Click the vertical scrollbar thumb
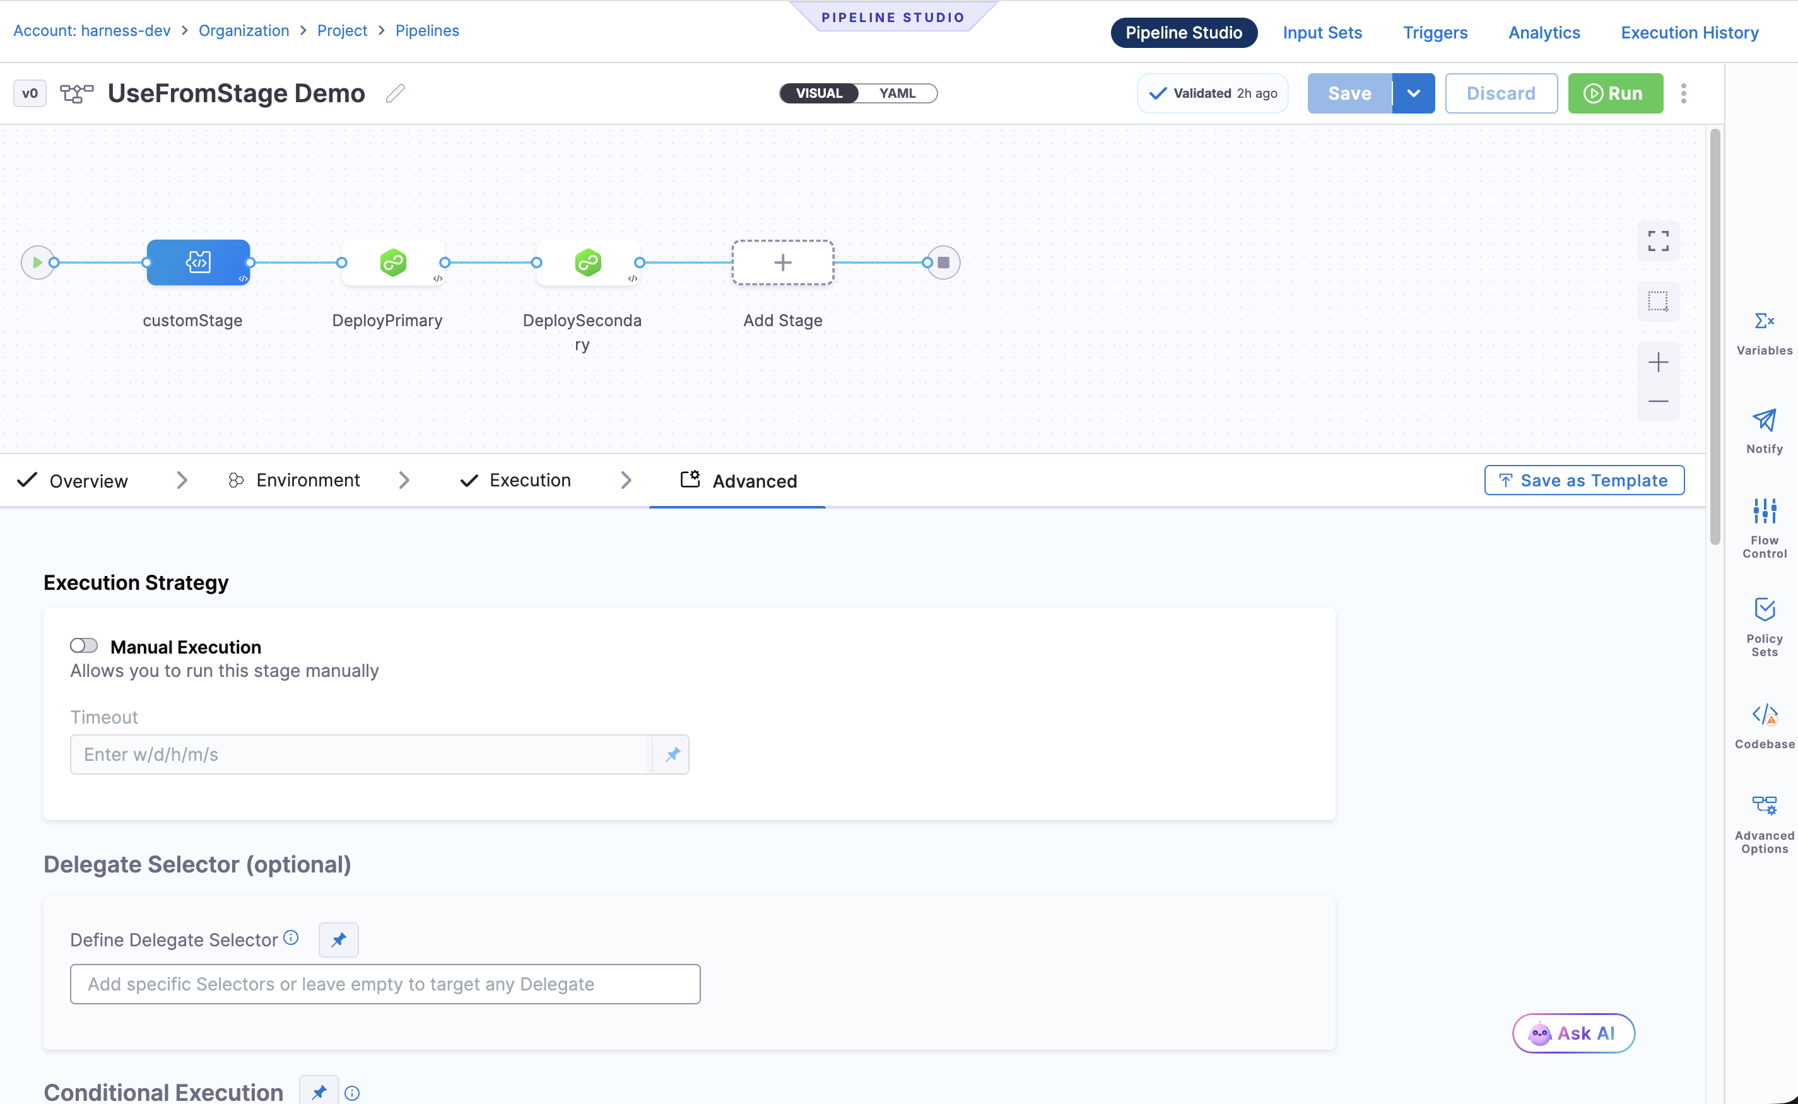Screen dimensions: 1798x1104 pos(1715,337)
